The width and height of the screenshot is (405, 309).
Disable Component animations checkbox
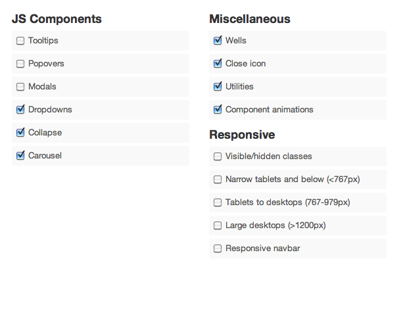[x=218, y=110]
